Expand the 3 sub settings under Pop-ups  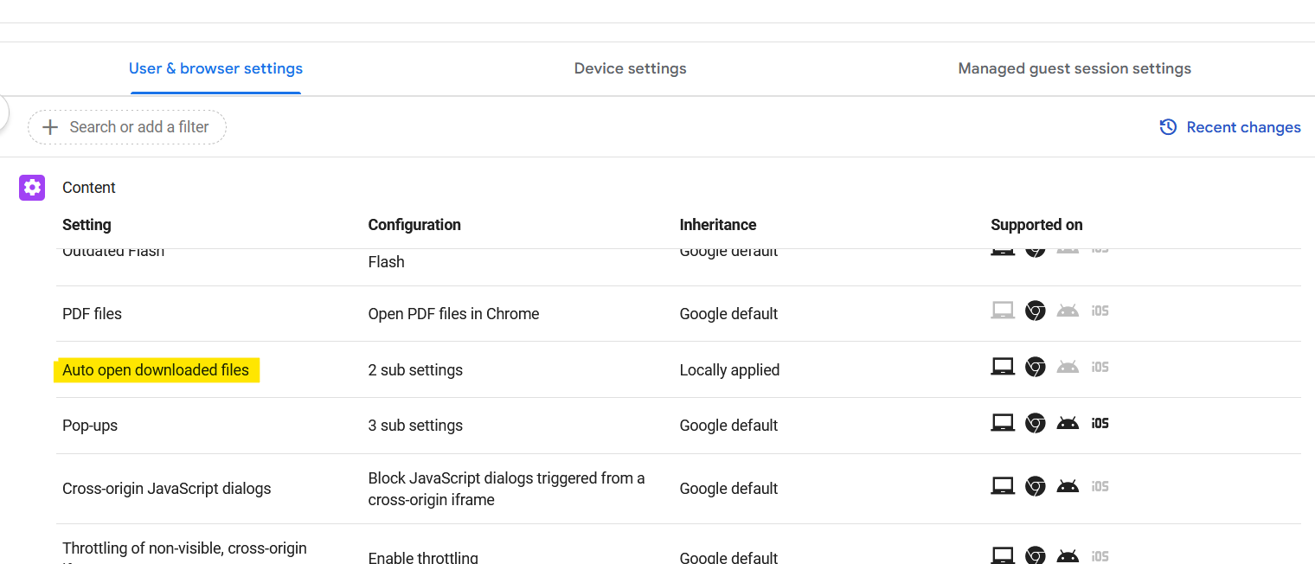pyautogui.click(x=415, y=425)
